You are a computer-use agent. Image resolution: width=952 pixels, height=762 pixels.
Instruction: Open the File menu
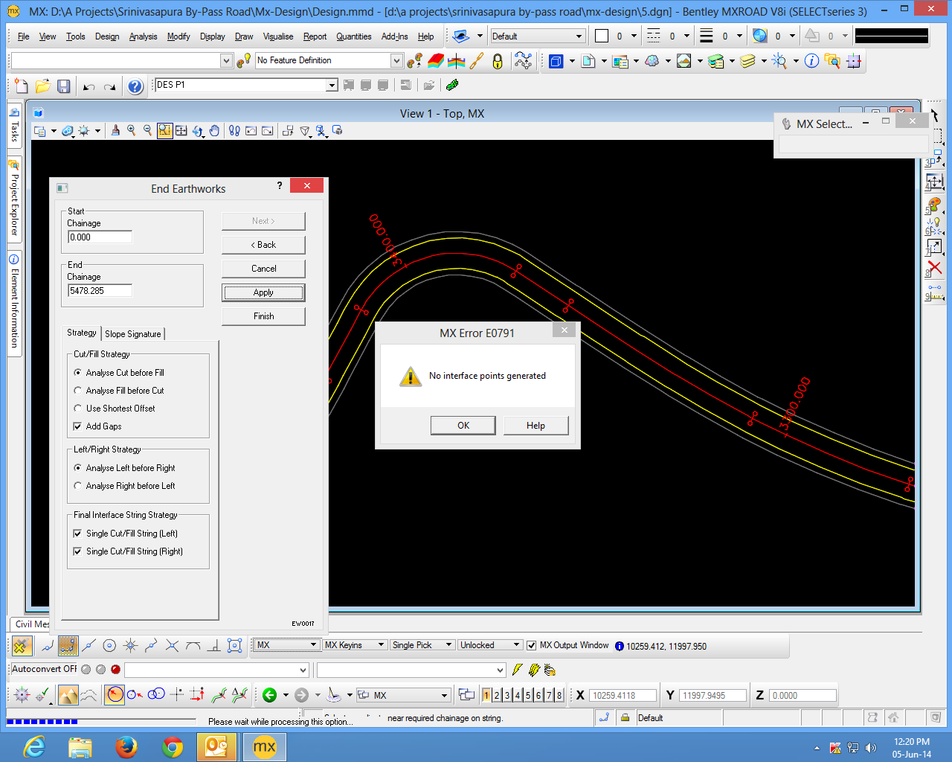pos(23,36)
